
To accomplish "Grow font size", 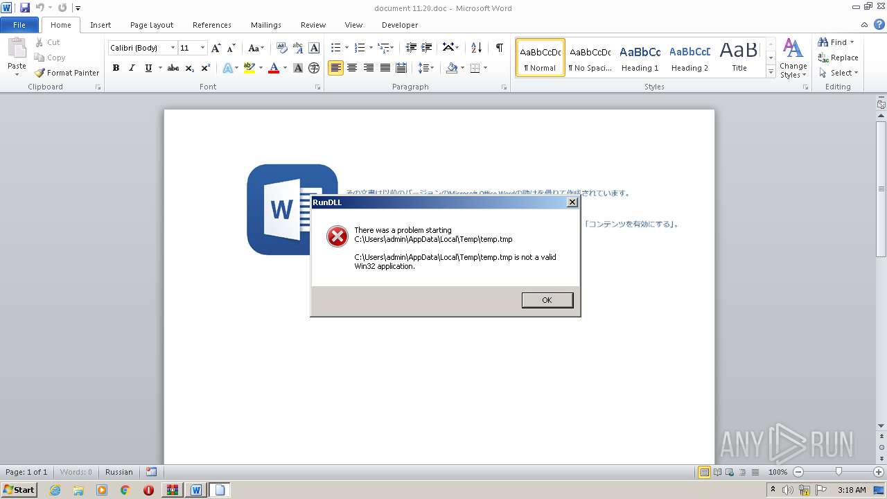I will pyautogui.click(x=216, y=48).
